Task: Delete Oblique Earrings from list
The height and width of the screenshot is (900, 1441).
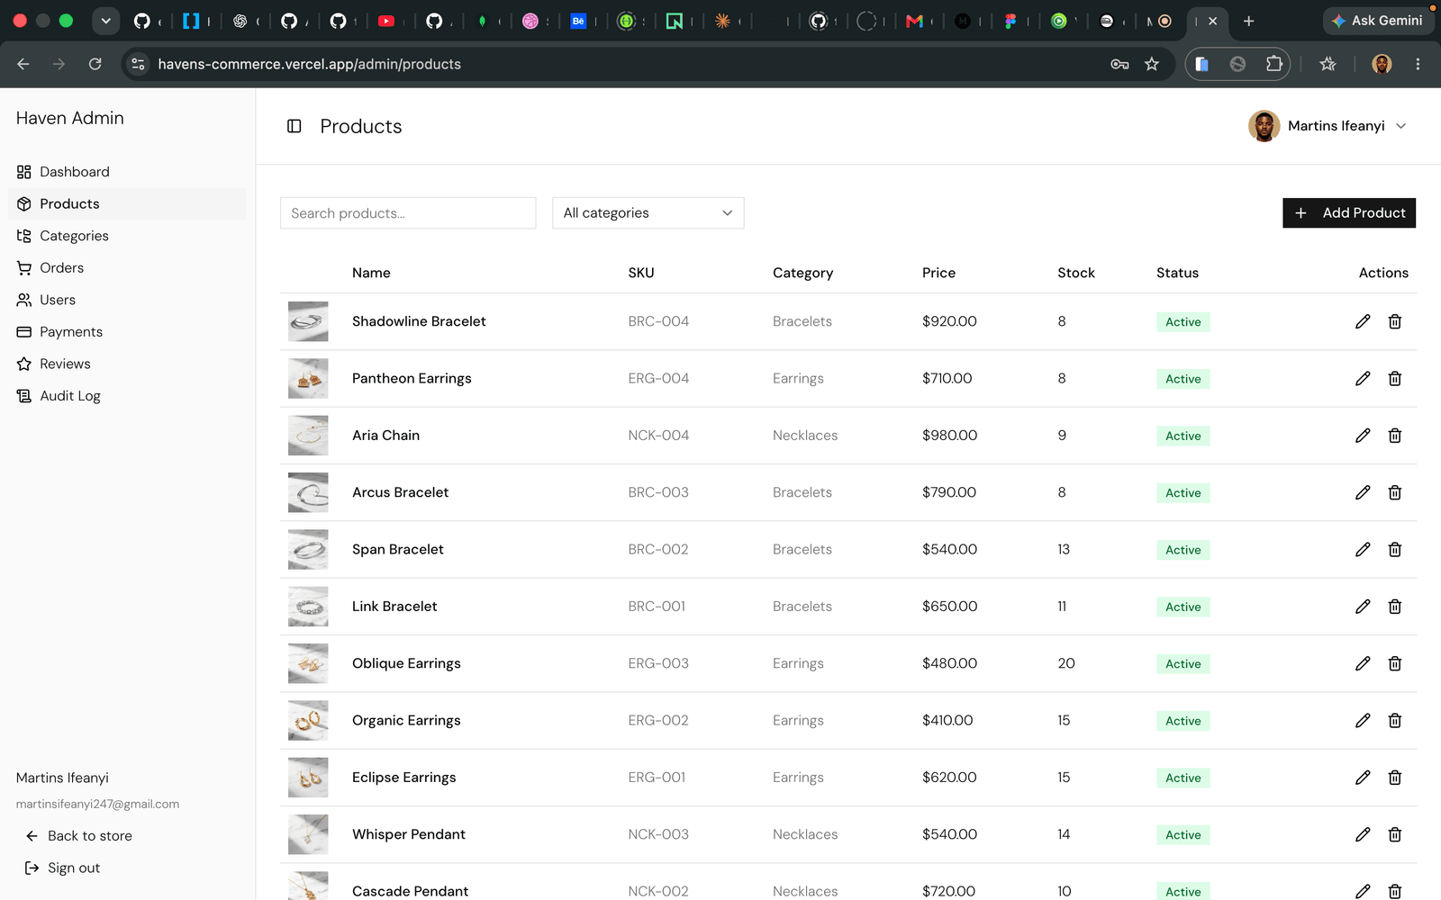Action: (1395, 663)
